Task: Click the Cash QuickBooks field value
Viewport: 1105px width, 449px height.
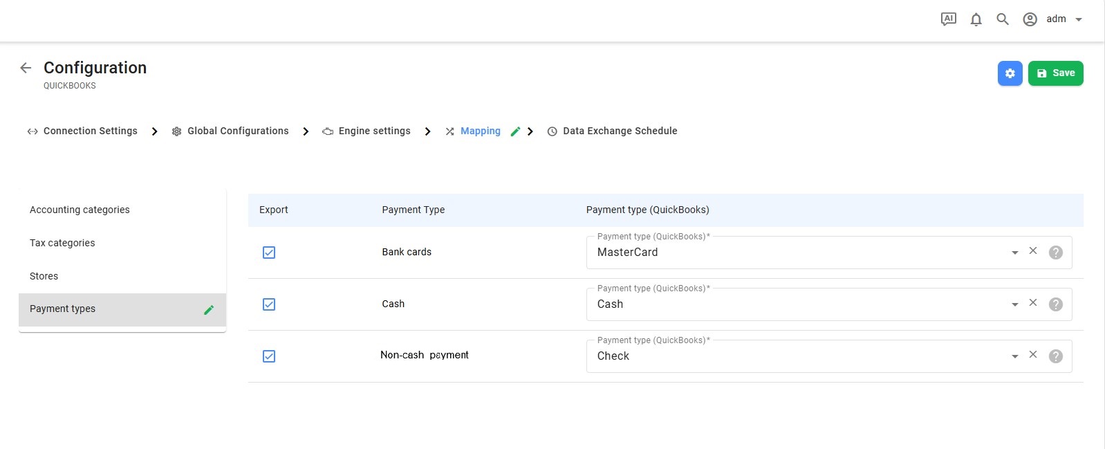Action: pyautogui.click(x=610, y=304)
